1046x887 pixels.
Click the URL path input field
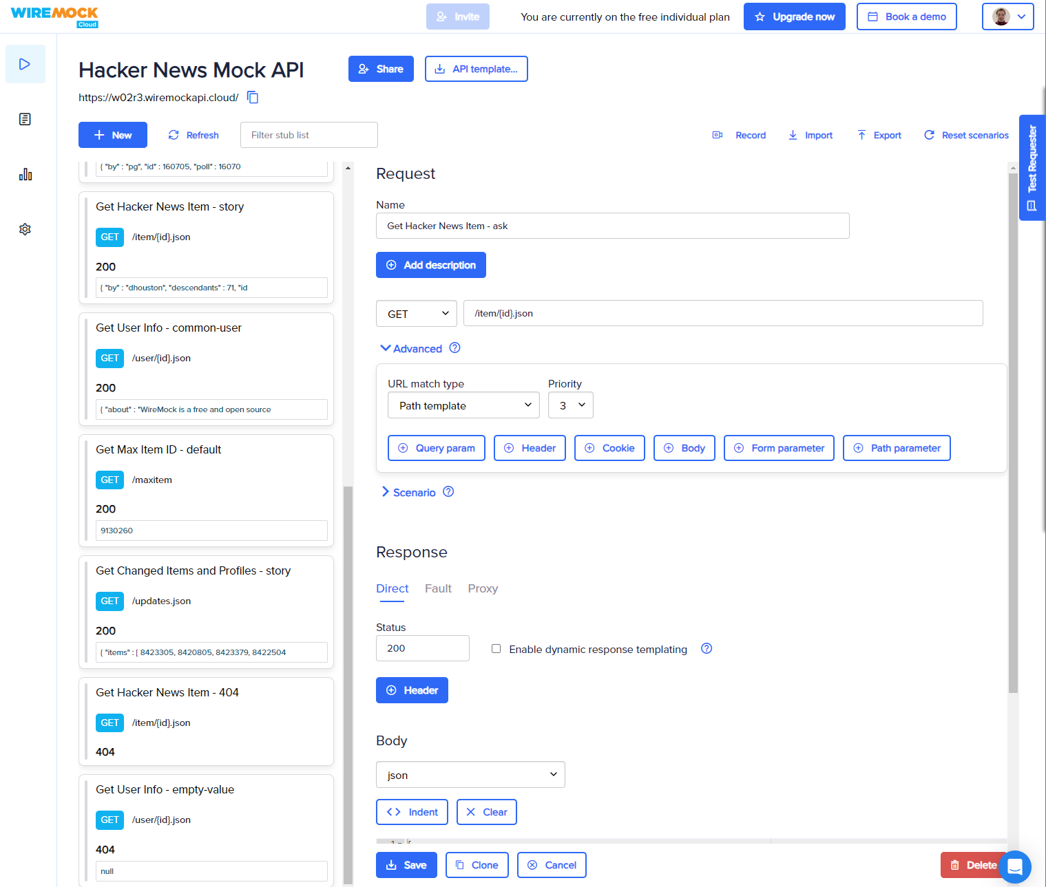tap(723, 313)
